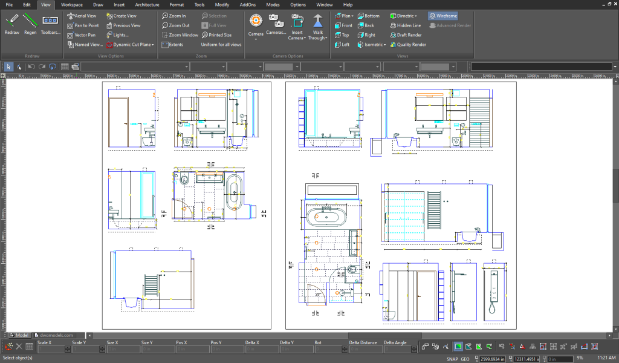This screenshot has width=619, height=363.
Task: Open the Options menu
Action: click(x=298, y=5)
